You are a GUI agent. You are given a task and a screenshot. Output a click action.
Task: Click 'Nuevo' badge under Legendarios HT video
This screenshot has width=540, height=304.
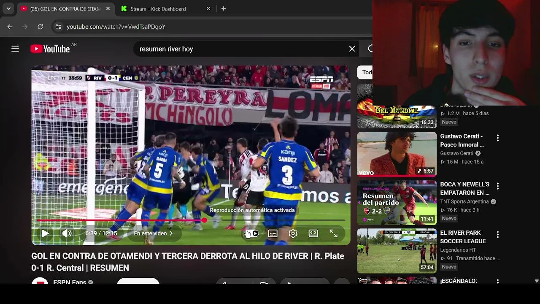[x=449, y=267]
